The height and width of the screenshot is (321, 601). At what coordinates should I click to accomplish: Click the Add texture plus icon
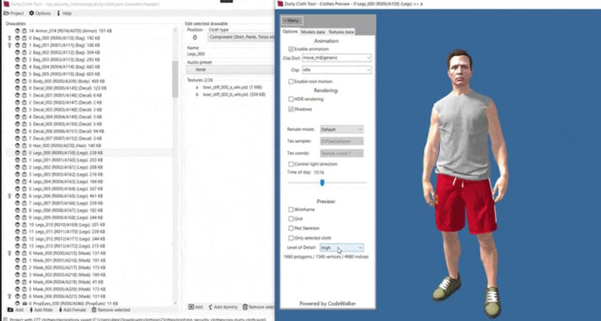pos(191,307)
